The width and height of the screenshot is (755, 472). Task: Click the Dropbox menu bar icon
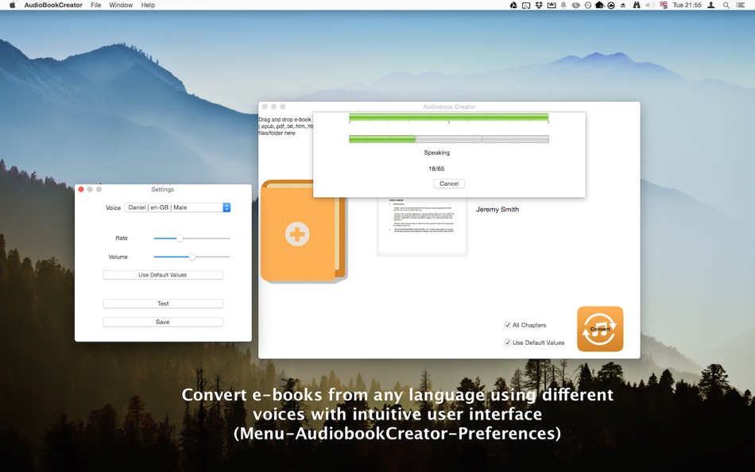coord(539,6)
